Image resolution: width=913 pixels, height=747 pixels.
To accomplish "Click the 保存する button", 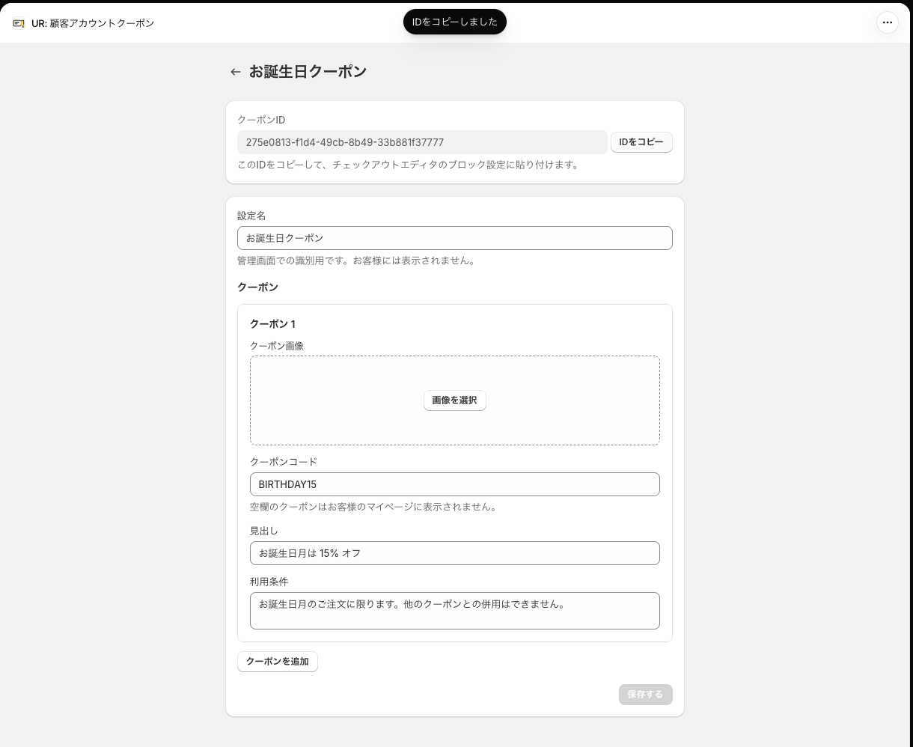I will [645, 695].
